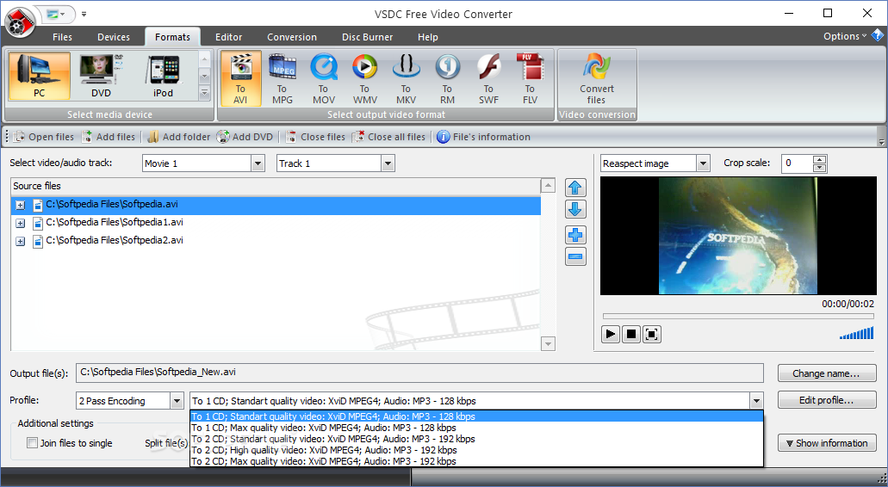Viewport: 888px width, 487px height.
Task: Choose To AVI output format
Action: [x=240, y=78]
